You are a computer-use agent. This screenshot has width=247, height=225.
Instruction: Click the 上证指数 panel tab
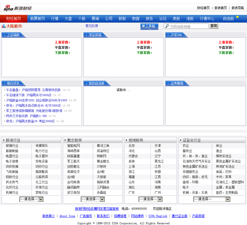13,35
